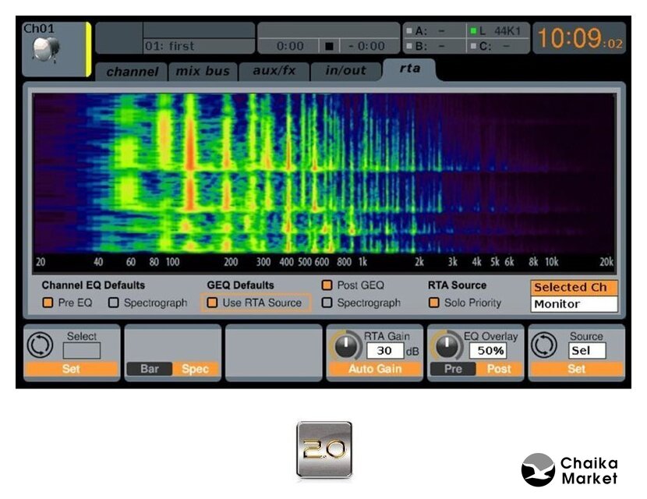Choose Selected Ch as RTA source

[x=574, y=288]
